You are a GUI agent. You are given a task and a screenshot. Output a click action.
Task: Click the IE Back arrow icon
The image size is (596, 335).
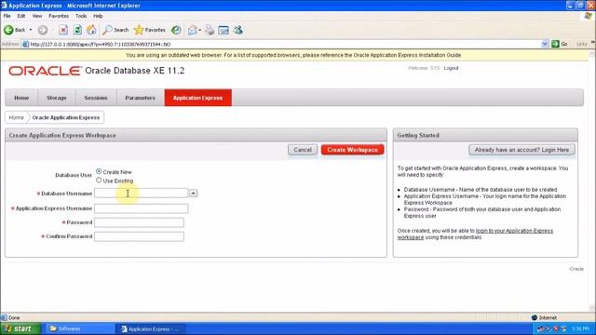[8, 30]
